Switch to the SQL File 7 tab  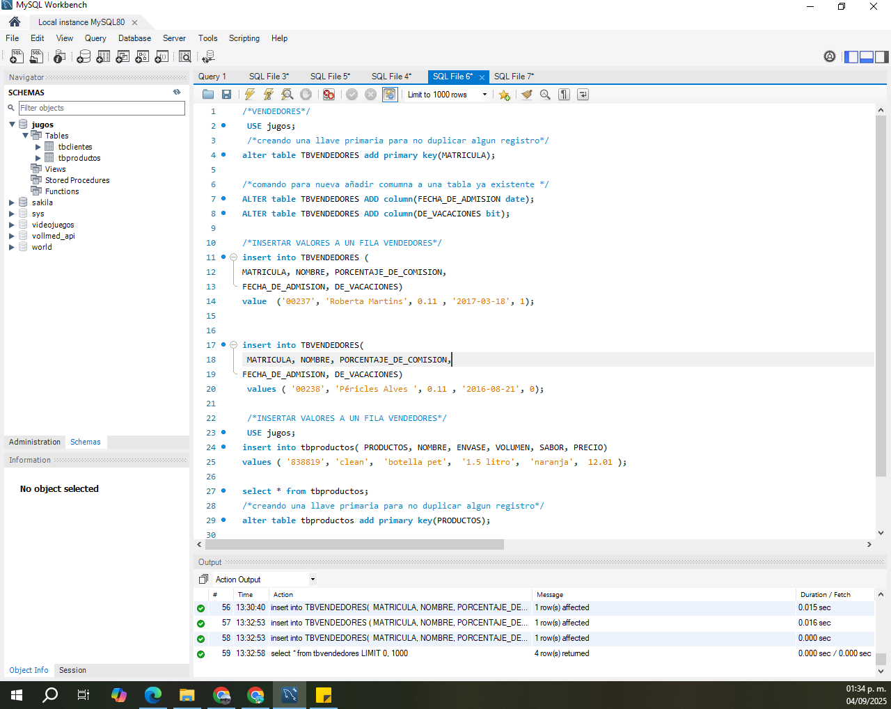(x=514, y=77)
